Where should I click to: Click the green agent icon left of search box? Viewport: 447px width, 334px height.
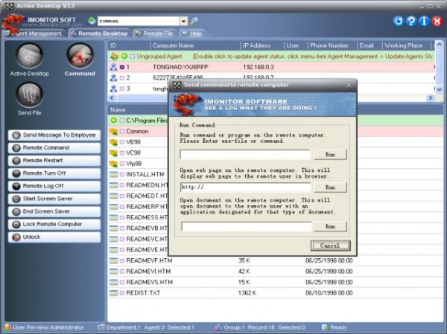[x=92, y=21]
